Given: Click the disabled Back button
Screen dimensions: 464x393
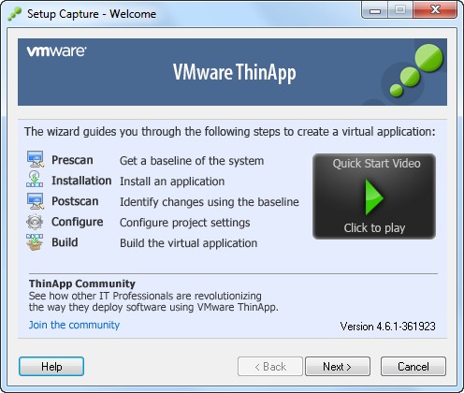Looking at the screenshot, I should [x=270, y=367].
